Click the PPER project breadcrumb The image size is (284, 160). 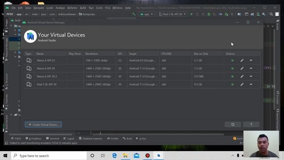click(10, 14)
